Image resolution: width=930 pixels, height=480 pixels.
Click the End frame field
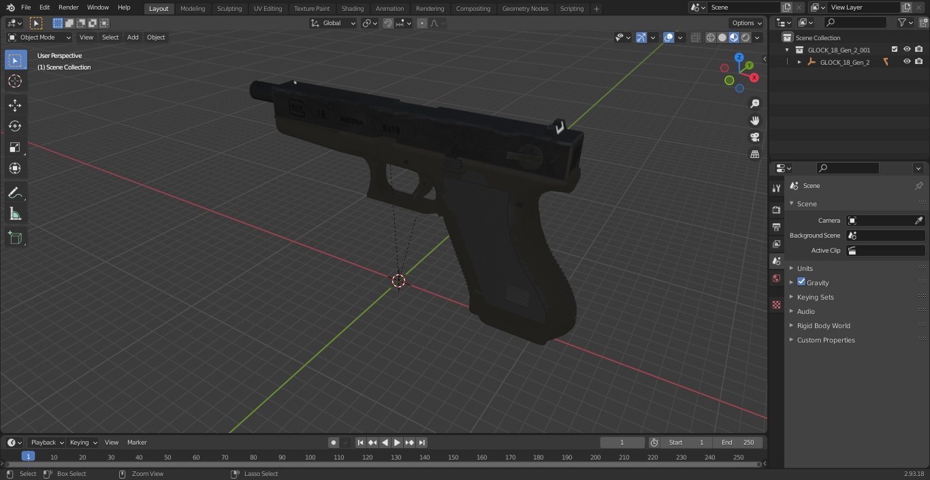(737, 443)
